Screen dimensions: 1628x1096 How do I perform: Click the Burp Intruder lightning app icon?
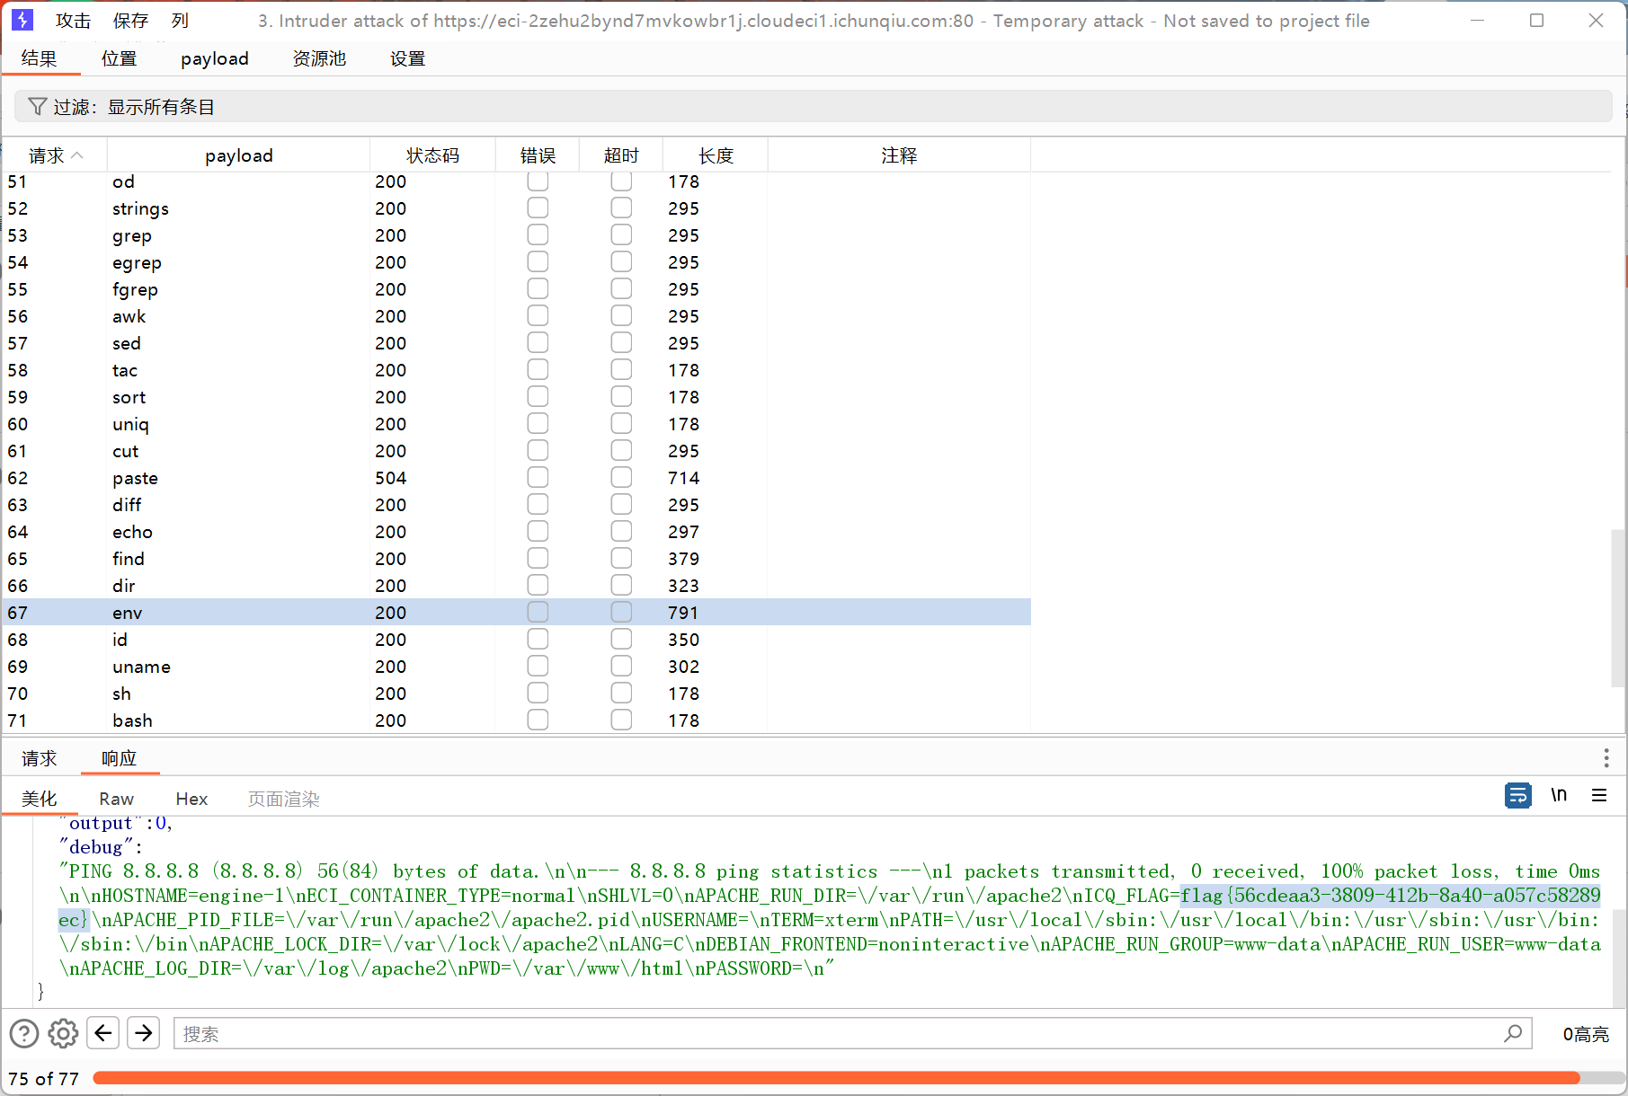pyautogui.click(x=22, y=20)
